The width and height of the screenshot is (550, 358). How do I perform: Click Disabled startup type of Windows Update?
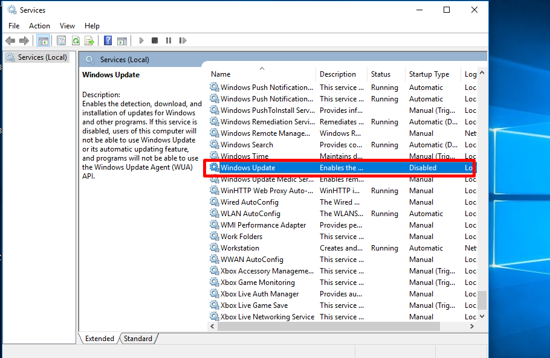pos(422,167)
